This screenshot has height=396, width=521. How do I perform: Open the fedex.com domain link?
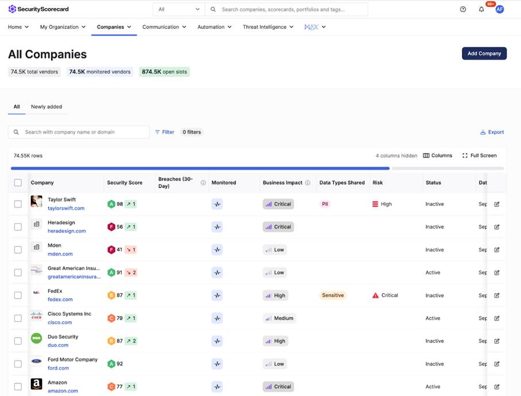pos(60,299)
